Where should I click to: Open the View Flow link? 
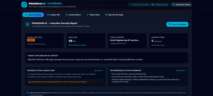(99, 71)
